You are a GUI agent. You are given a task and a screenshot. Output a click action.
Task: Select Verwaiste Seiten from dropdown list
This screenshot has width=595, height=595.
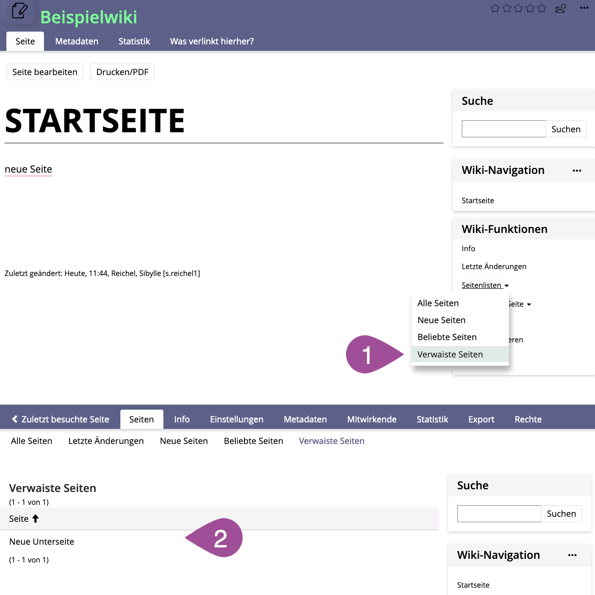point(450,354)
